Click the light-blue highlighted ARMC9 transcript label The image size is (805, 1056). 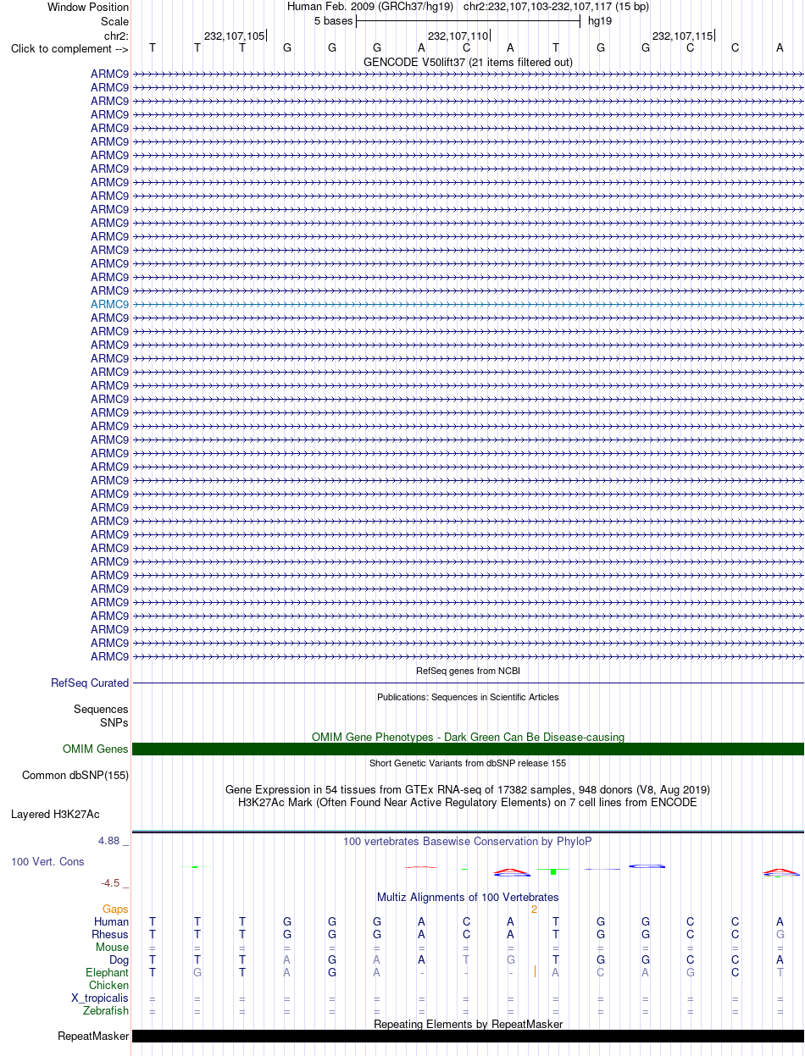point(110,304)
